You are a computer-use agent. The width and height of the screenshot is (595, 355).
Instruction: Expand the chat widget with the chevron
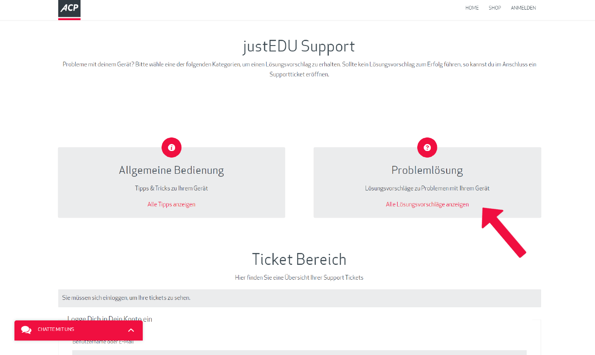click(x=131, y=330)
